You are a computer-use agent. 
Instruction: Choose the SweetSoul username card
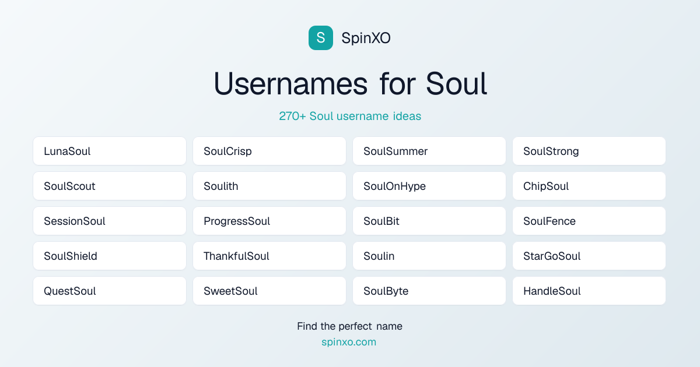(x=269, y=291)
